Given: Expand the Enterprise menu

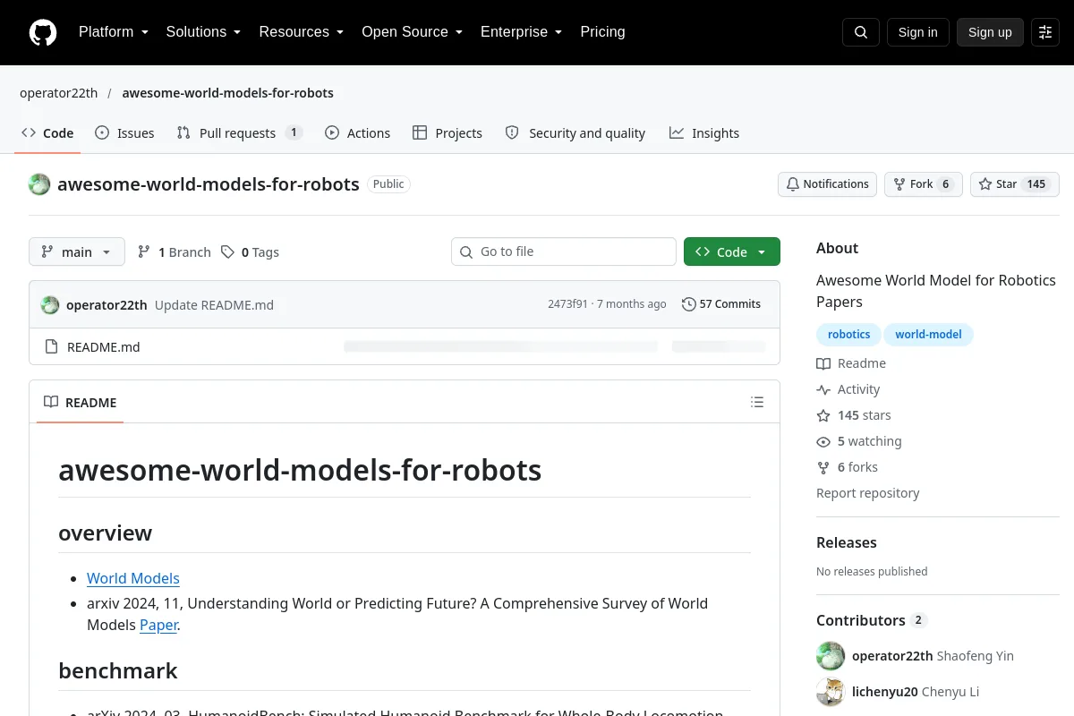Looking at the screenshot, I should 521,32.
